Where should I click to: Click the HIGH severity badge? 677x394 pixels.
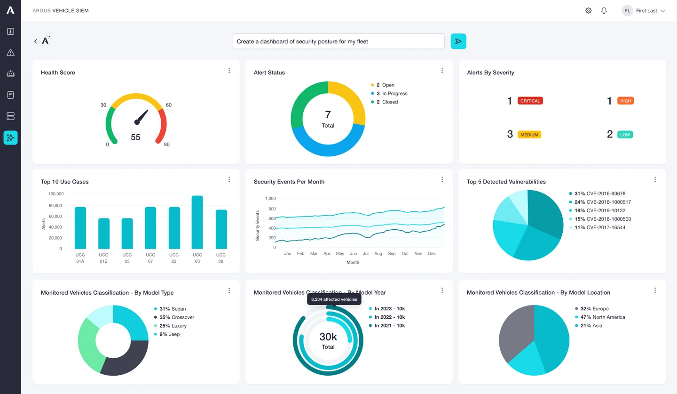tap(625, 101)
